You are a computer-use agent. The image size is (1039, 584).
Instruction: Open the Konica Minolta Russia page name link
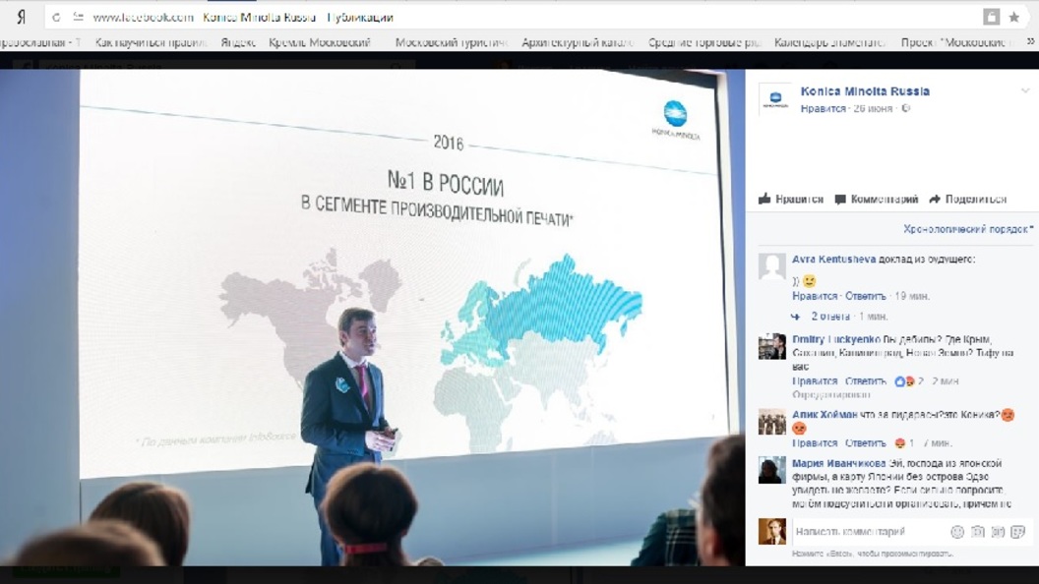click(x=865, y=91)
